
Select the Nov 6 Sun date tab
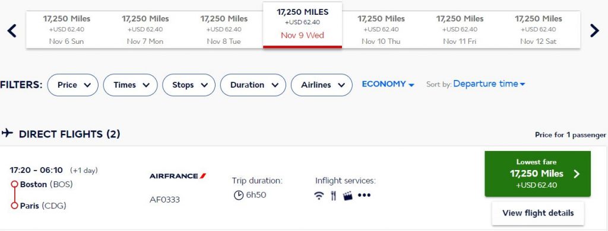point(66,30)
